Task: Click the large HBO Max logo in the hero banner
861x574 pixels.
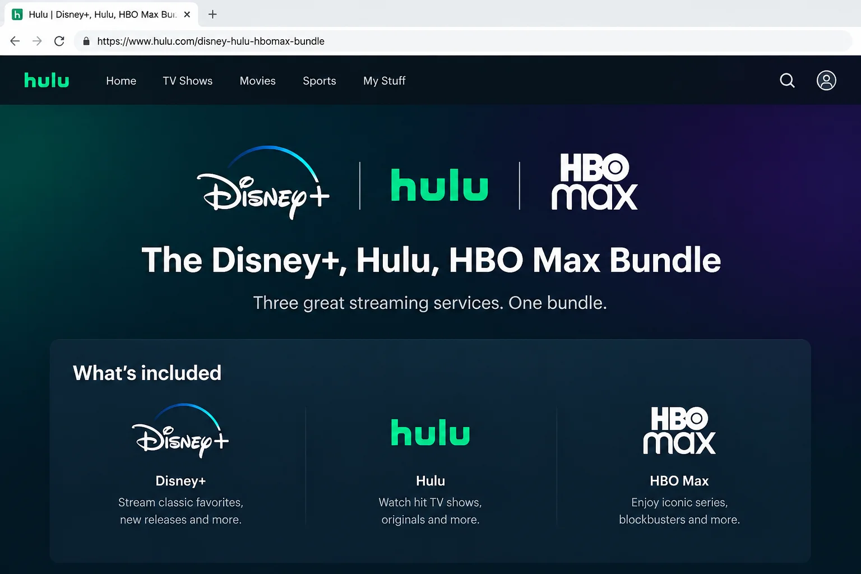Action: (595, 182)
